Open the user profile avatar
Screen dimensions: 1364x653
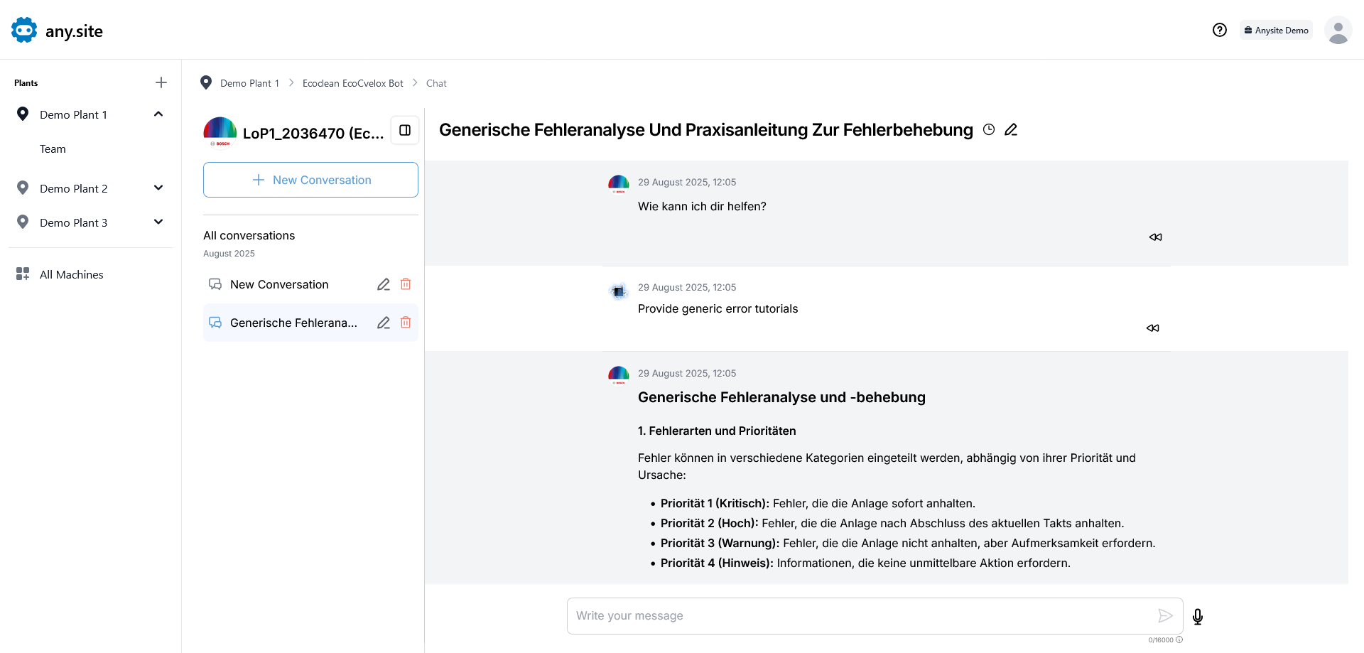point(1338,31)
